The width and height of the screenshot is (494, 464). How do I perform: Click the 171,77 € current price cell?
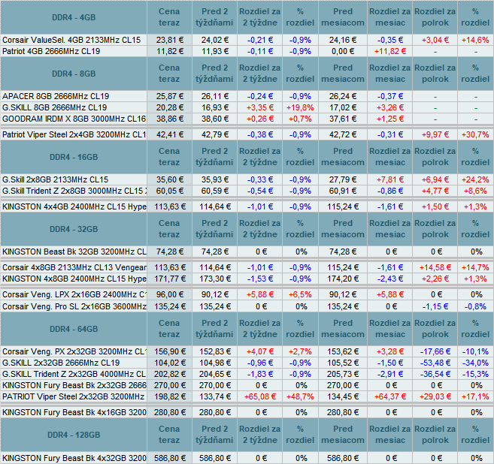pos(170,279)
